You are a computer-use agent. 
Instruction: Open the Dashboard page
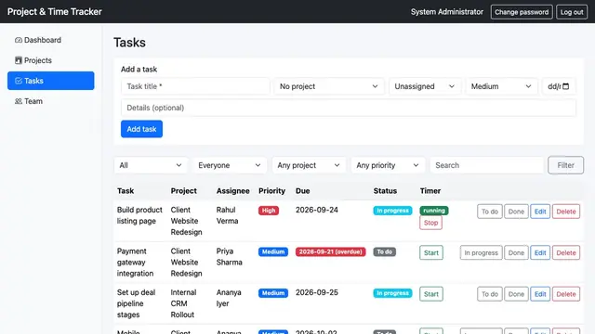coord(51,40)
